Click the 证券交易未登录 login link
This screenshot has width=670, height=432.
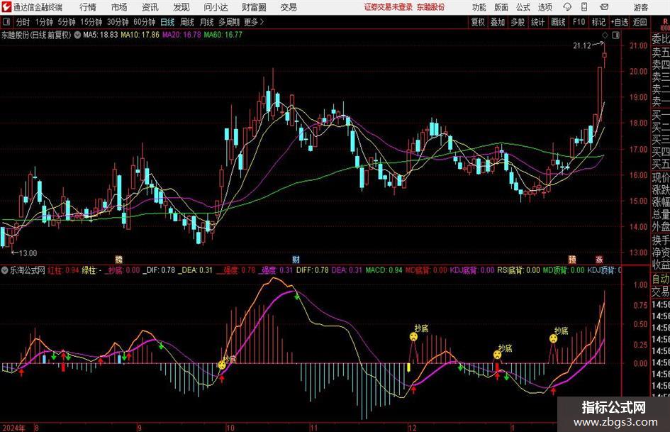[389, 7]
